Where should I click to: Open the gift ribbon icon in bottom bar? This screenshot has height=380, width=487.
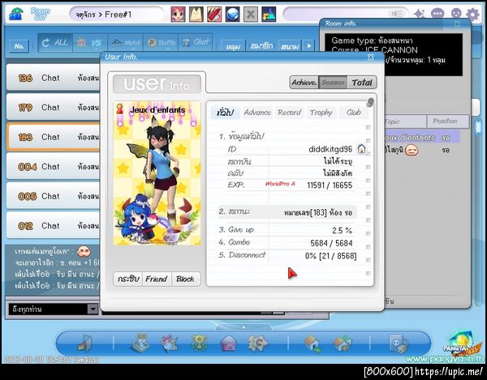(x=170, y=344)
